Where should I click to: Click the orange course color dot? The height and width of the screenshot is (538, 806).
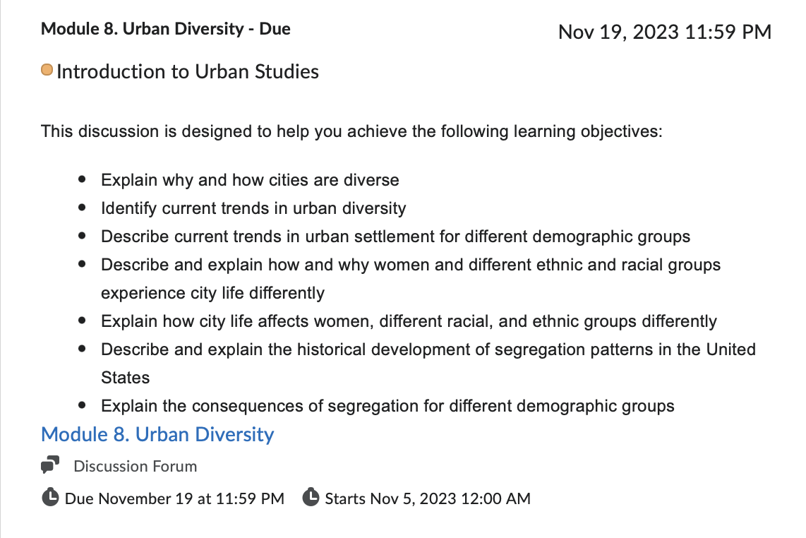[x=47, y=69]
